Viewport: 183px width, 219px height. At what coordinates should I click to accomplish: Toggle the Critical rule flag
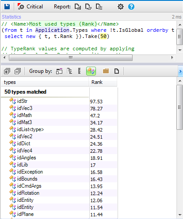pos(30,7)
